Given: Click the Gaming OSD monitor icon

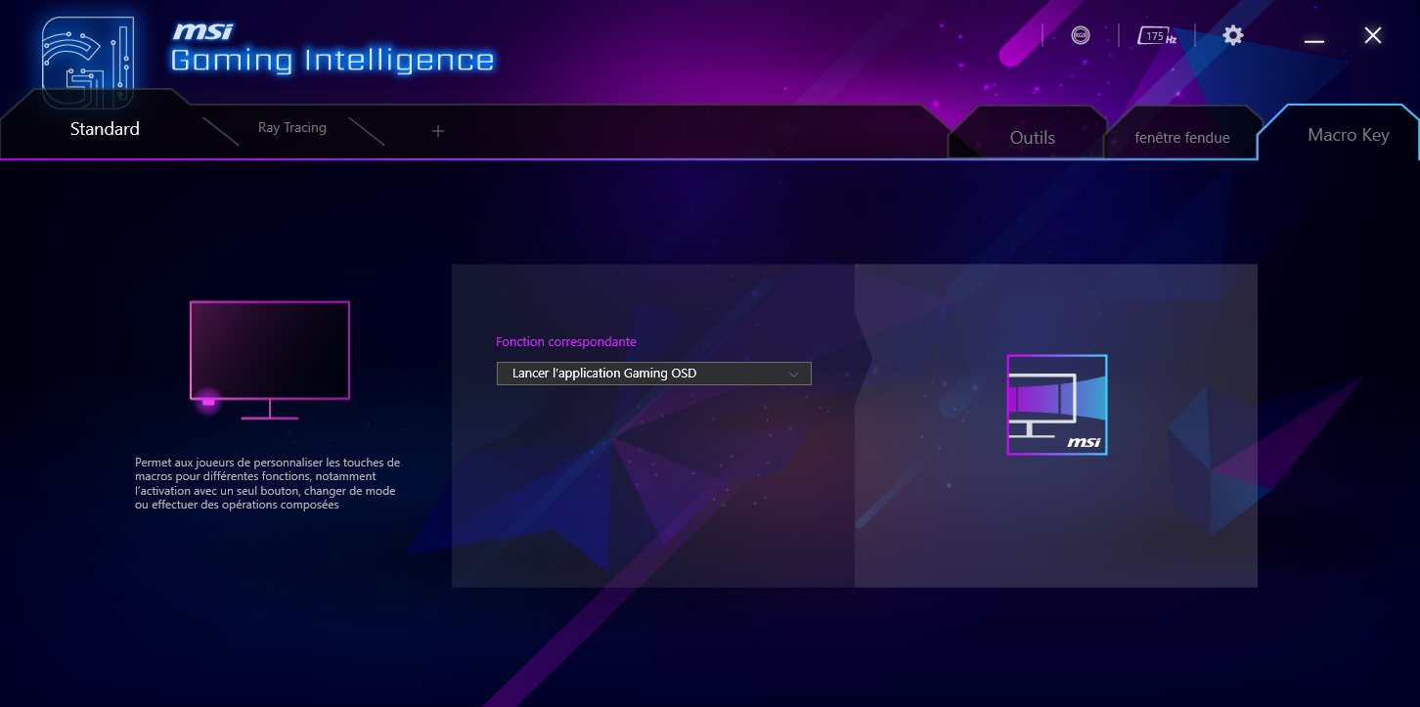Looking at the screenshot, I should point(1056,405).
